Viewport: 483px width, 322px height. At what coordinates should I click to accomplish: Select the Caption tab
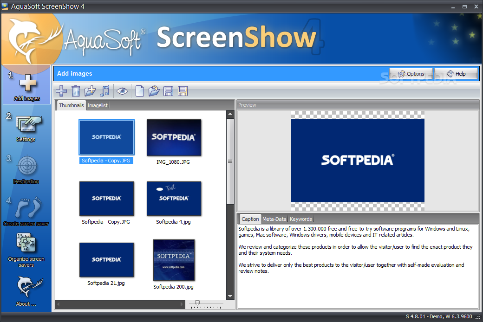(250, 219)
